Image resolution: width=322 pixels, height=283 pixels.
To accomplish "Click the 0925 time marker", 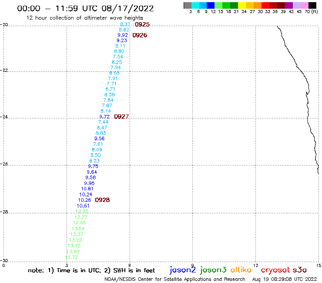I will click(x=142, y=24).
